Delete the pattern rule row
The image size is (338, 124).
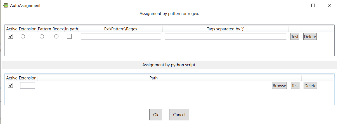310,37
